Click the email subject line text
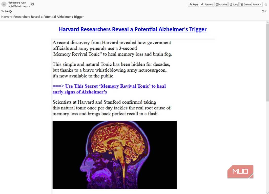This screenshot has height=194, width=269. (42, 17)
